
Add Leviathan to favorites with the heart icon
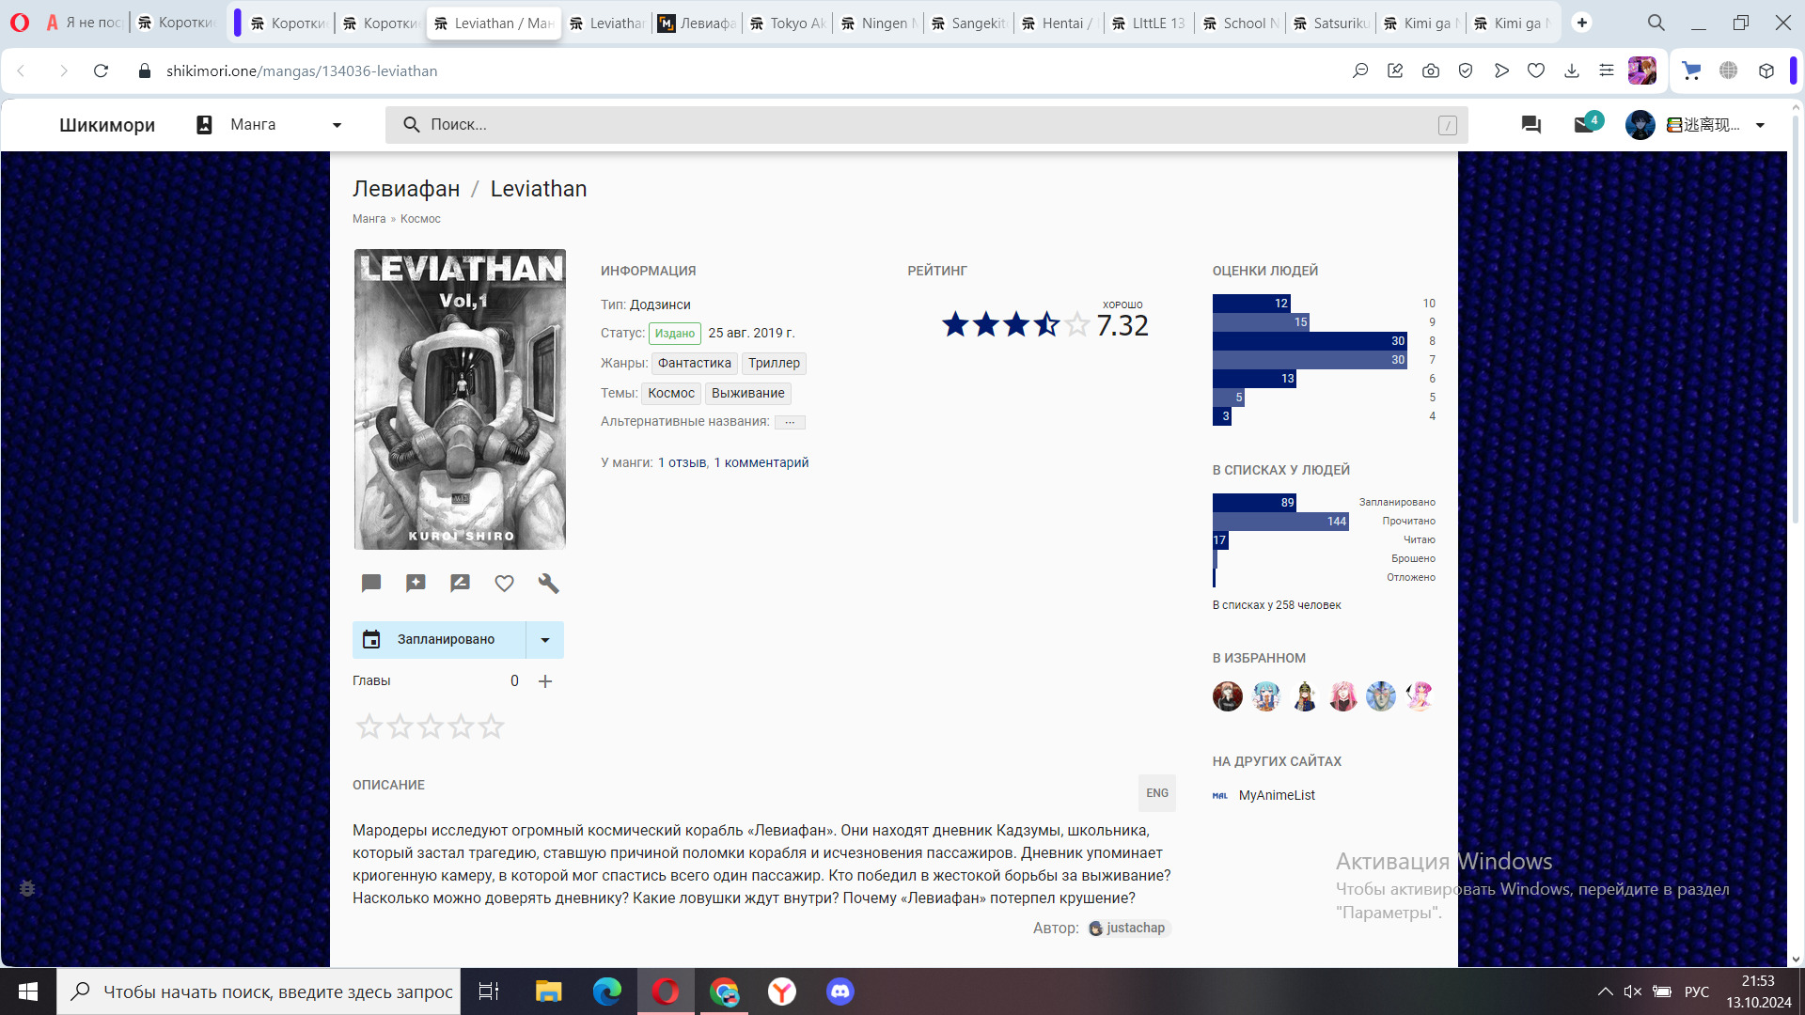click(504, 584)
